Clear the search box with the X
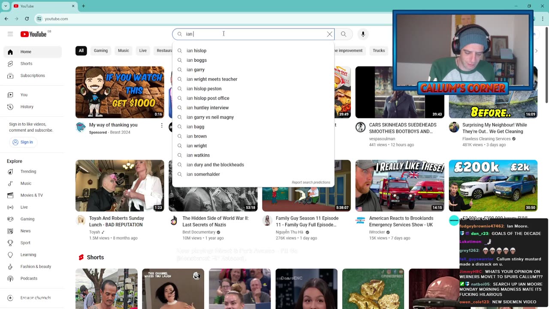 point(329,34)
